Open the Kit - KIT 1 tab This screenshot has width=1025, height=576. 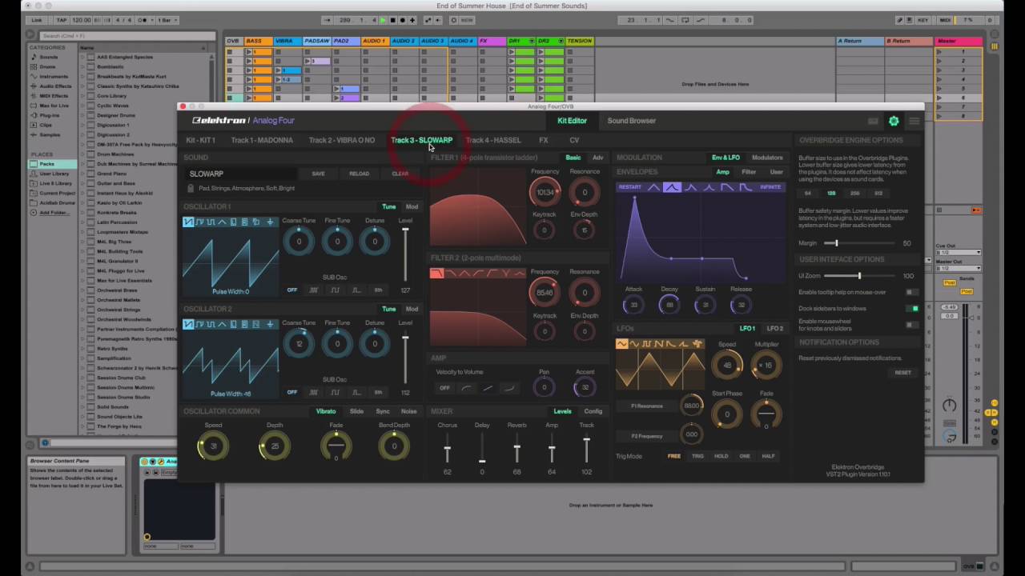200,140
